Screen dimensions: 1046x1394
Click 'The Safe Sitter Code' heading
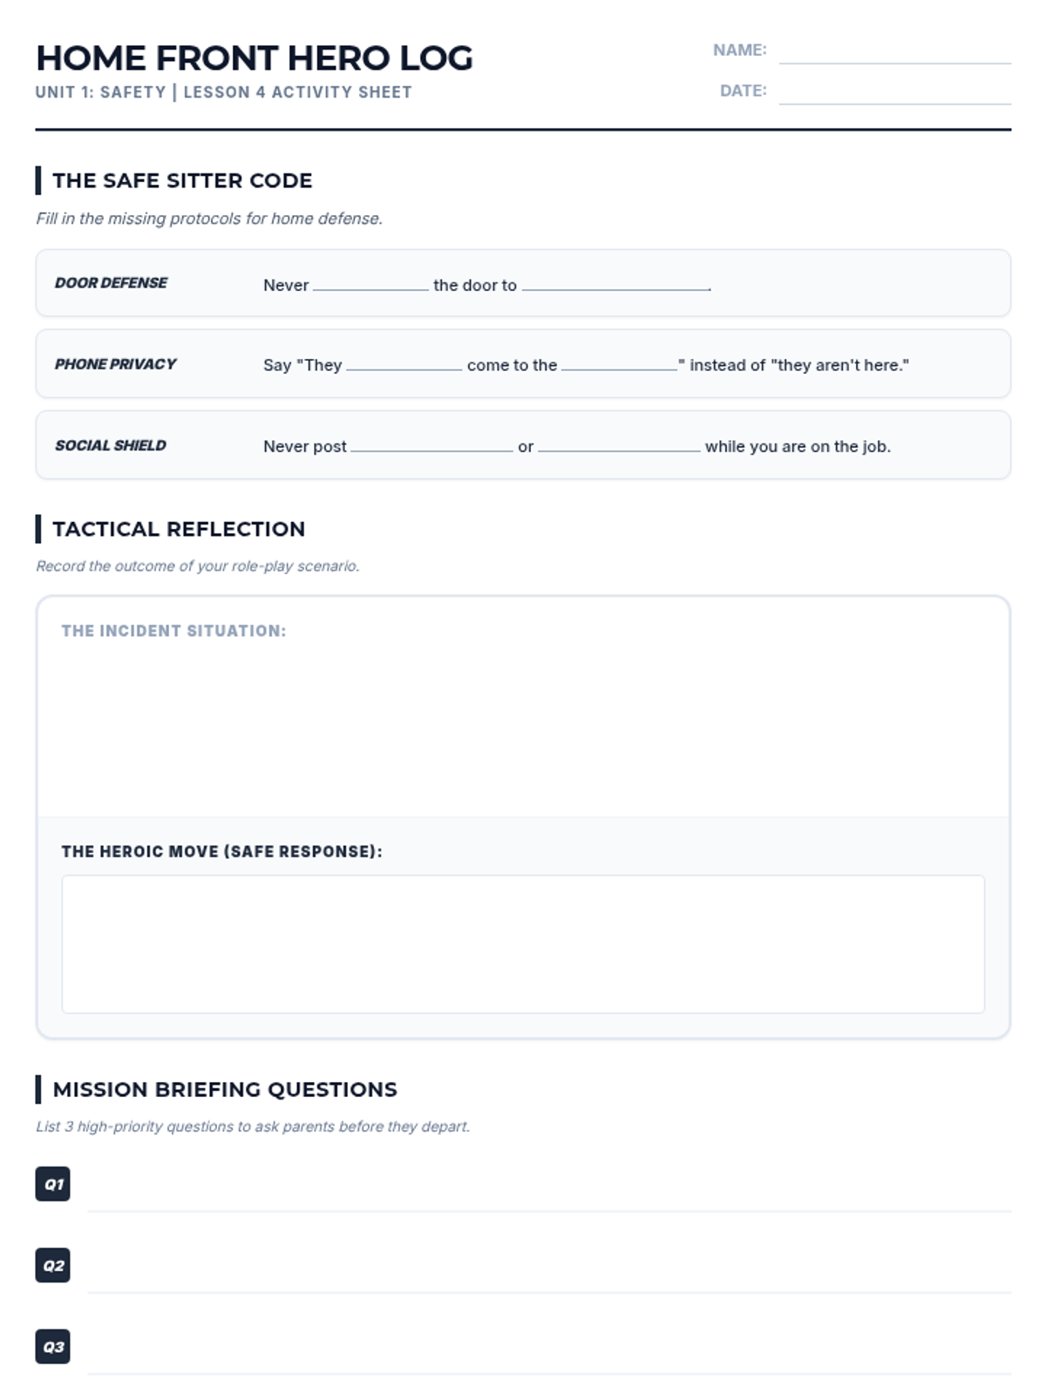point(182,180)
